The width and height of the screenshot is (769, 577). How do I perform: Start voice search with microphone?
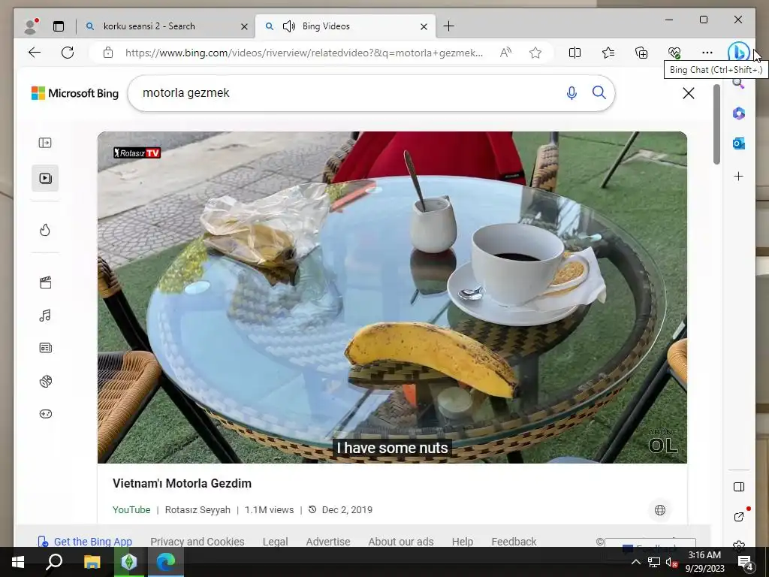click(x=571, y=92)
